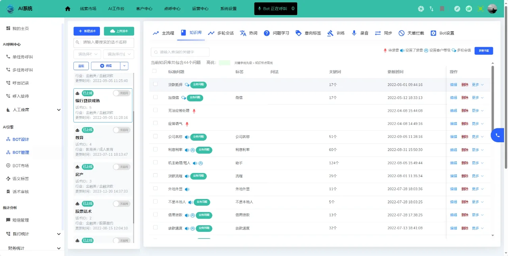This screenshot has width=508, height=256.
Task: Click the compass icon in the header
Action: coord(457,9)
